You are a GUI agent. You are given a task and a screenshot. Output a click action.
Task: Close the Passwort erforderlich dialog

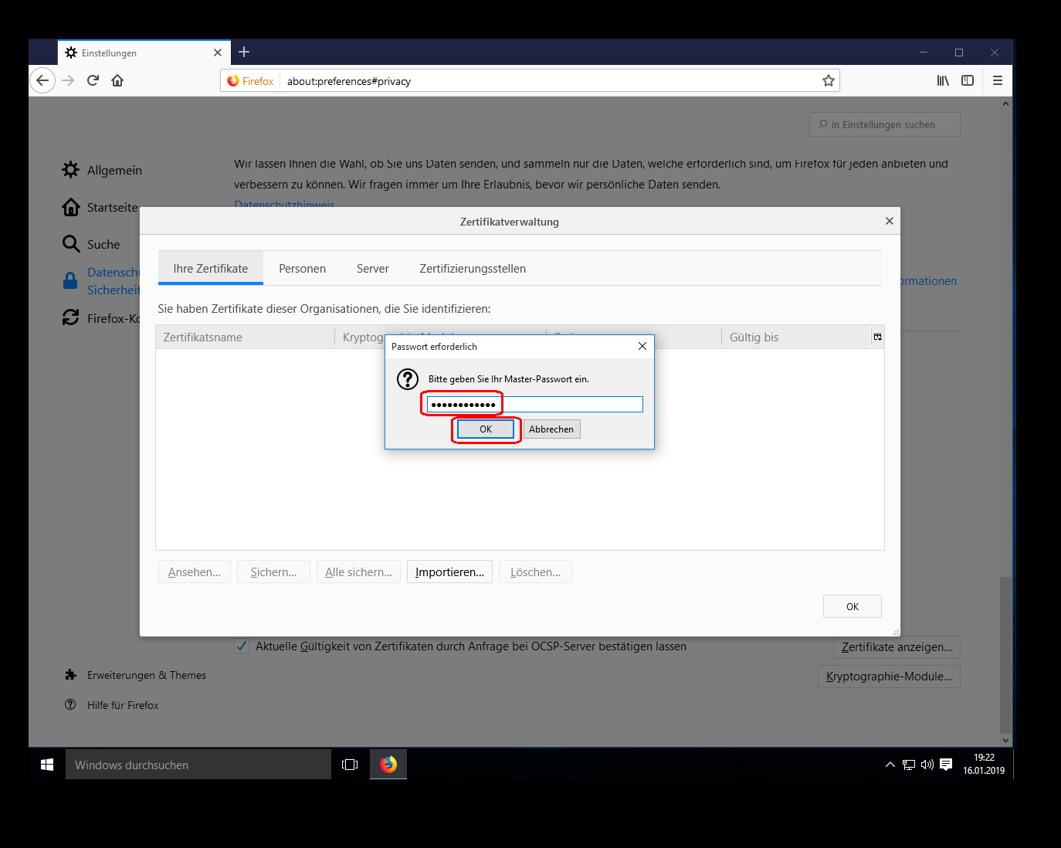click(642, 347)
